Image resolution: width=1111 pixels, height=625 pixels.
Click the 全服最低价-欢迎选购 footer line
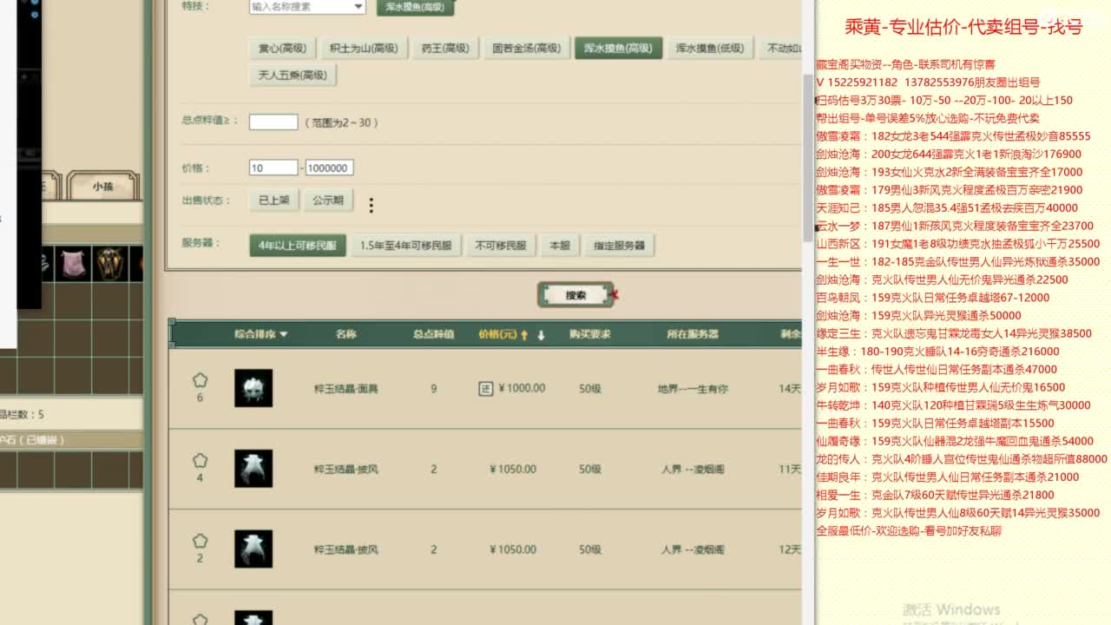point(909,531)
